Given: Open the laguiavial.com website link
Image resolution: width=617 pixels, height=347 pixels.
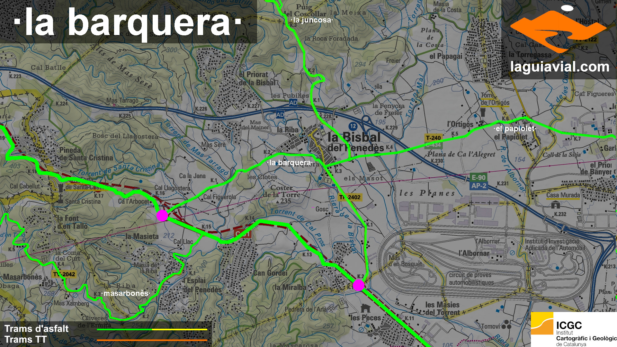Looking at the screenshot, I should [559, 67].
